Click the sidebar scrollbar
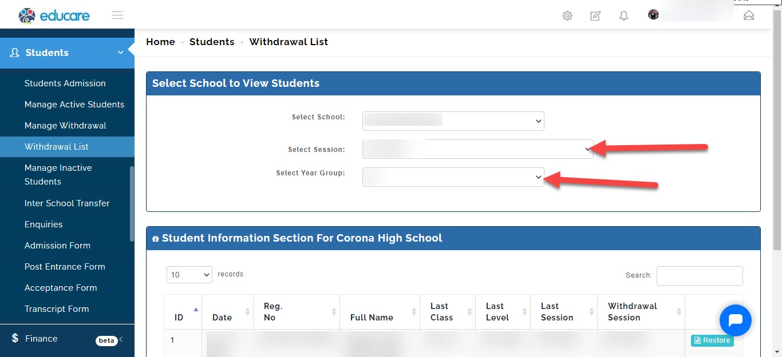 [x=132, y=204]
